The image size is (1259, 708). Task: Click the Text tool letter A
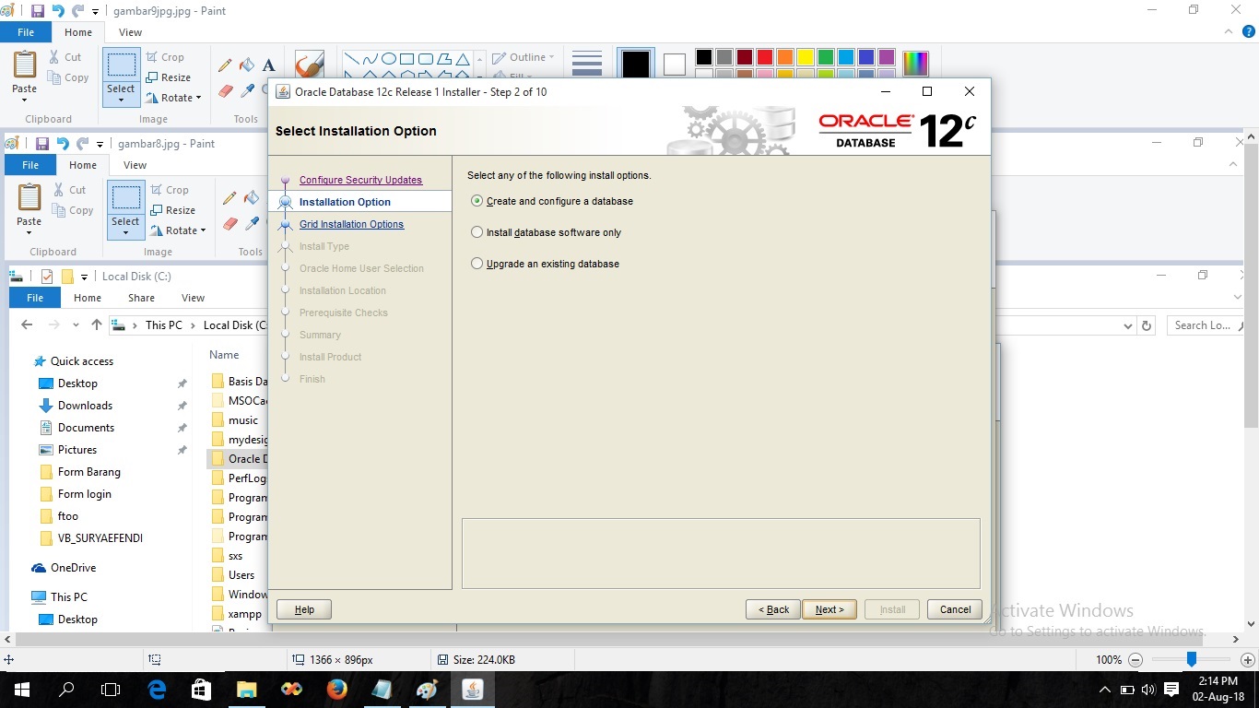(268, 66)
